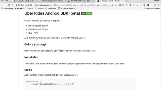Screen dimensions: 161x91
Task: Click the Android SDK 14 minimum sentence
Action: (55, 38)
